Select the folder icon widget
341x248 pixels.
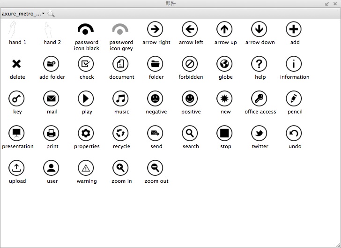(155, 64)
